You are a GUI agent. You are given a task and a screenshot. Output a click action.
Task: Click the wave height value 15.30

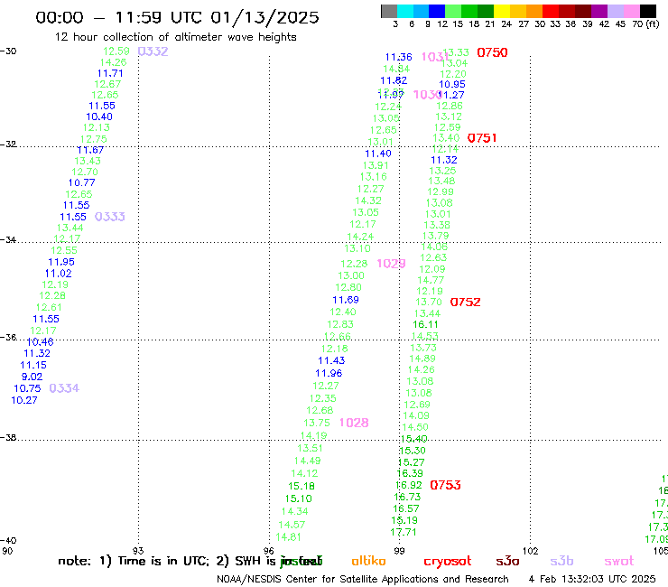[412, 451]
